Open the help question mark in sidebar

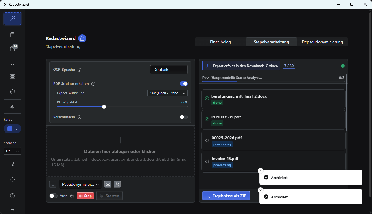(12, 196)
